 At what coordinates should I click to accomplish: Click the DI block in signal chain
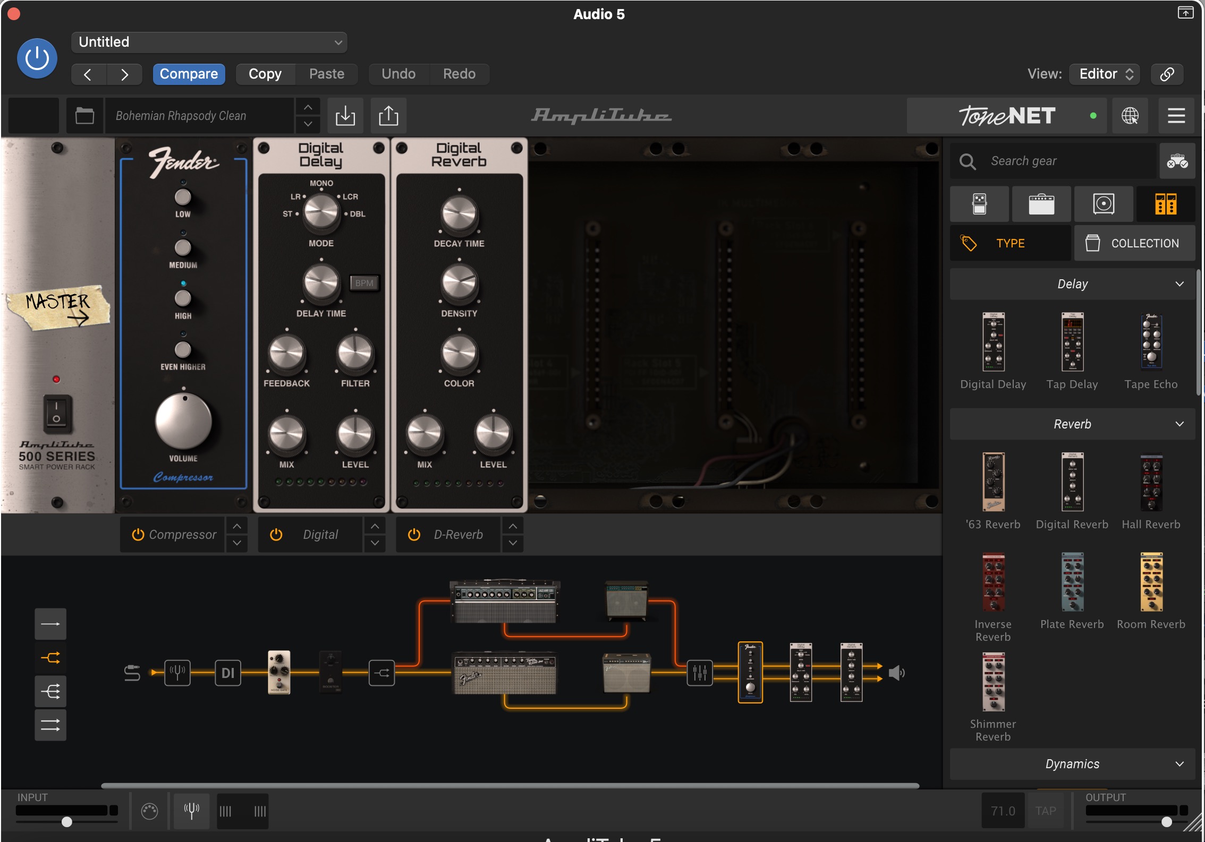[x=228, y=673]
